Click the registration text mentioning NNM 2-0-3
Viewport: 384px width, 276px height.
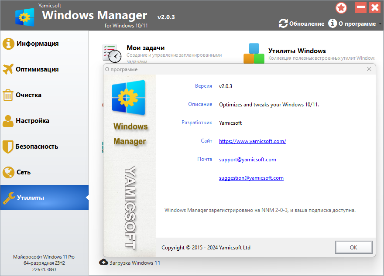260,210
